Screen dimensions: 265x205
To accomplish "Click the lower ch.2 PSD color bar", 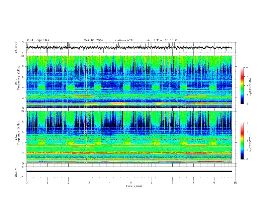I will coord(242,141).
